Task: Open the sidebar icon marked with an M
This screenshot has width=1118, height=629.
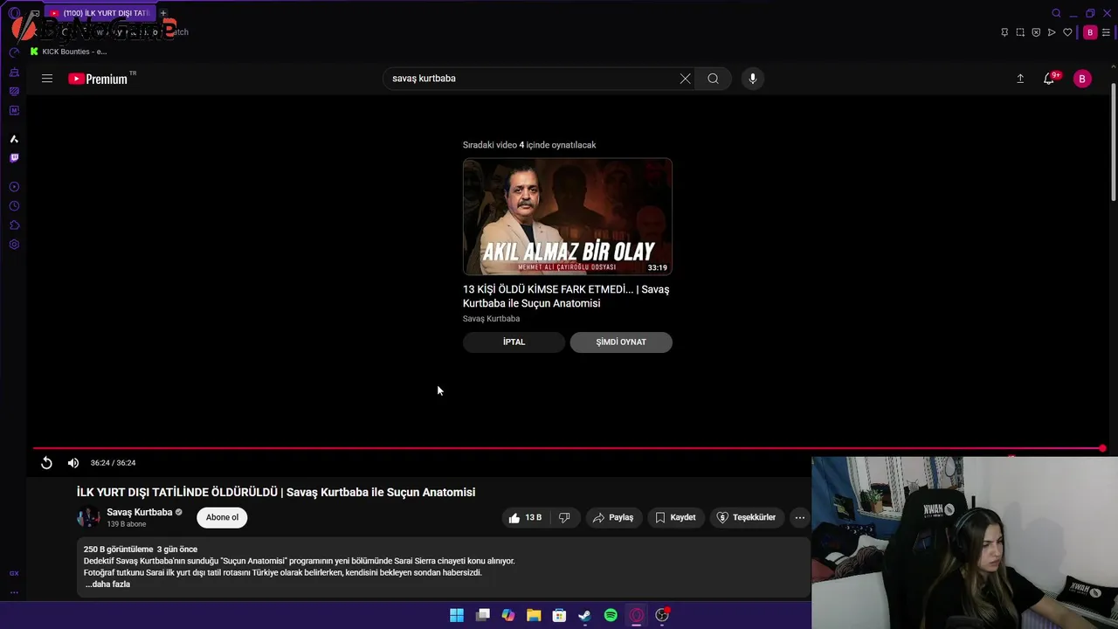Action: tap(14, 110)
